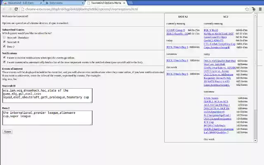Enable the Starcraft: Broodwar subscription checkbox

(4, 38)
